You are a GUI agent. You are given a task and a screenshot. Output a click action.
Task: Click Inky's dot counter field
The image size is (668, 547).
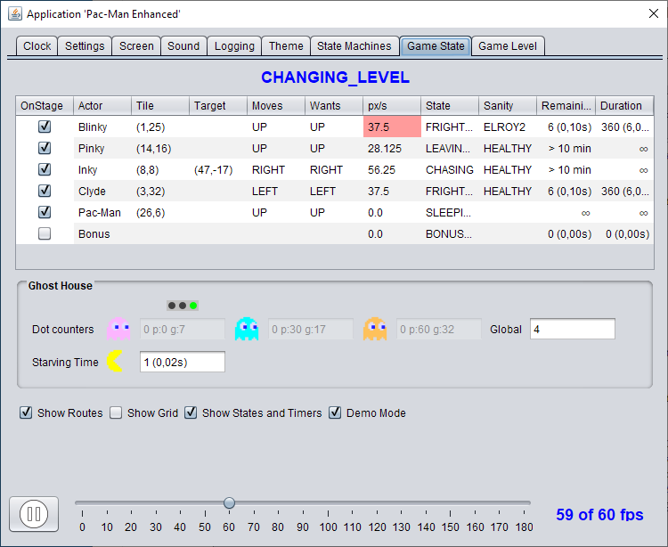tap(311, 329)
